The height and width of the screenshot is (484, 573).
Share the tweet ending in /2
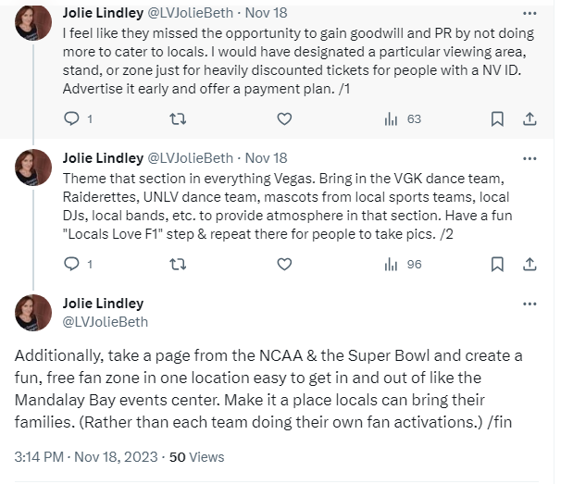coord(529,264)
